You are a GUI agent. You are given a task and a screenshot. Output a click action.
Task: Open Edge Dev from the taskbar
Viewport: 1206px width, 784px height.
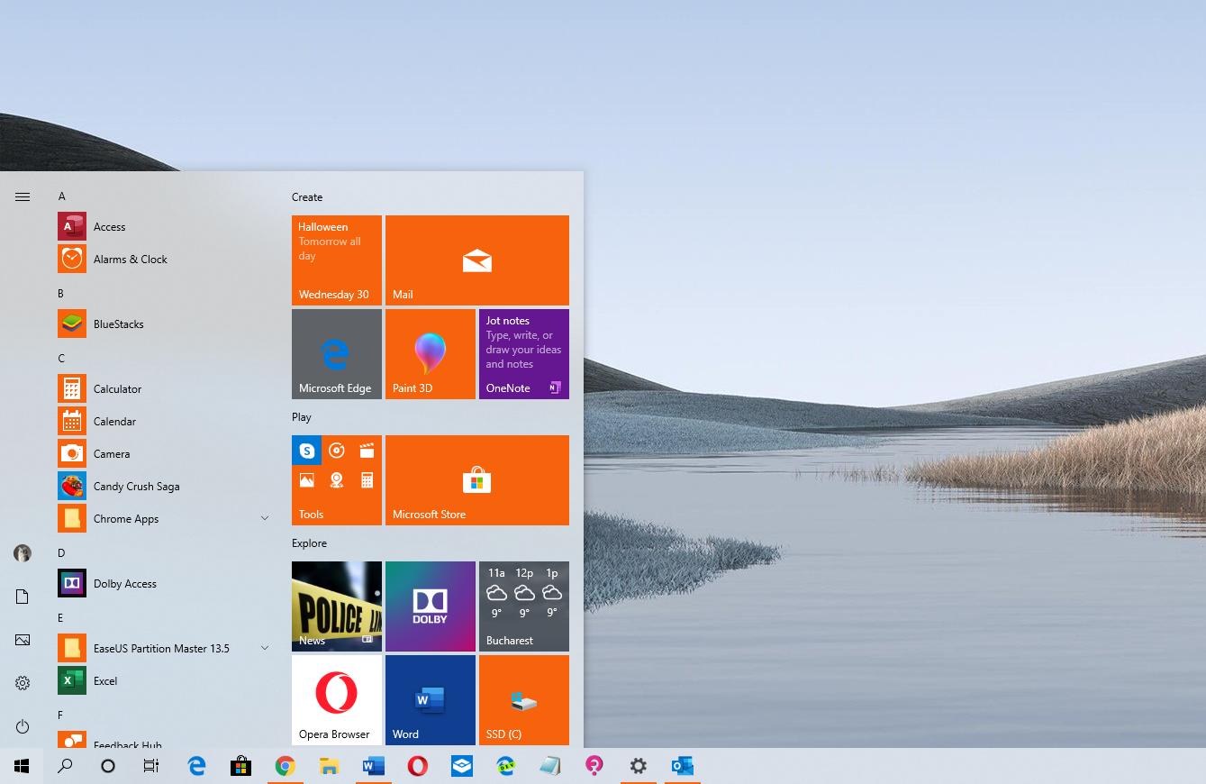click(x=506, y=766)
